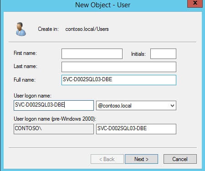Screen dimensions: 205x171
Task: Click the 'User logon name:' label
Action: pos(32,96)
